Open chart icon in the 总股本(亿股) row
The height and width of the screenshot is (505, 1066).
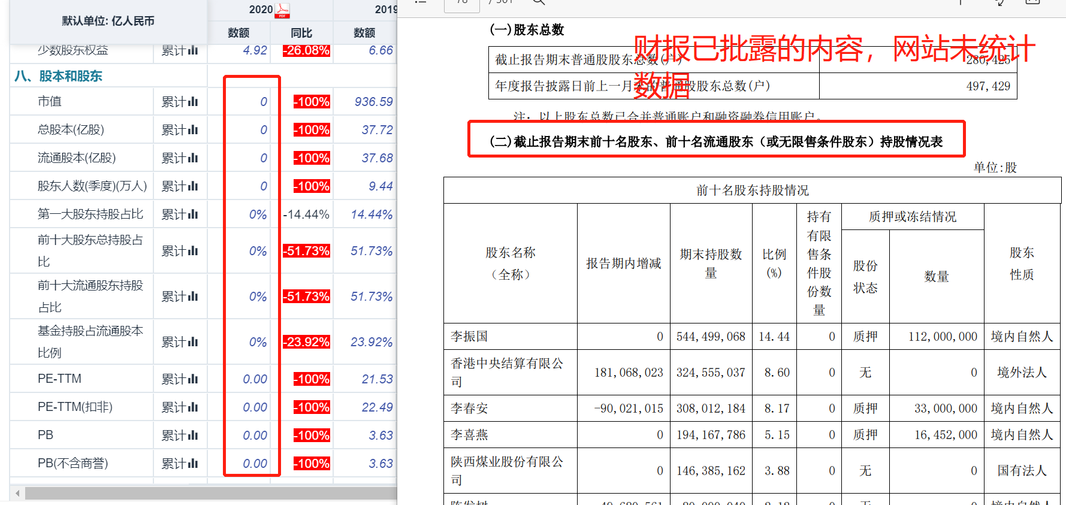192,130
